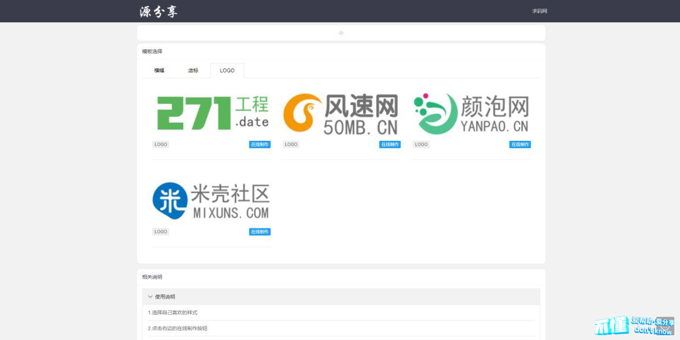The width and height of the screenshot is (680, 340).
Task: Switch to the 店标 tab
Action: (x=193, y=70)
